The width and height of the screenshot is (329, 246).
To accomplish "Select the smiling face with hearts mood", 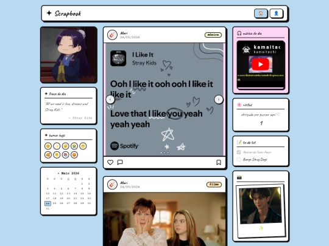I will pos(48,155).
